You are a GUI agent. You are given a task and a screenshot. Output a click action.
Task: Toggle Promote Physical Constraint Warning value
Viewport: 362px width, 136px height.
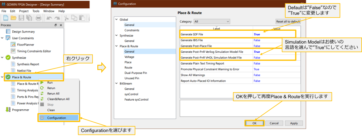click(x=256, y=69)
